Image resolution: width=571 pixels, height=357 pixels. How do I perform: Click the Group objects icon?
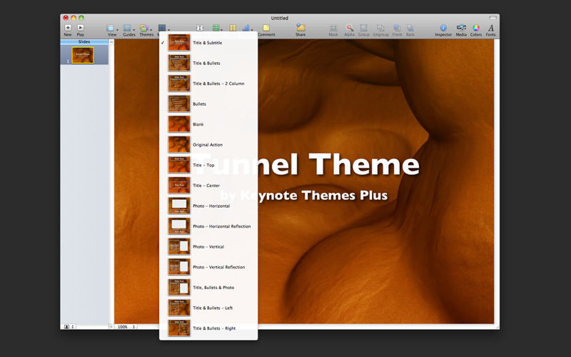tap(363, 28)
